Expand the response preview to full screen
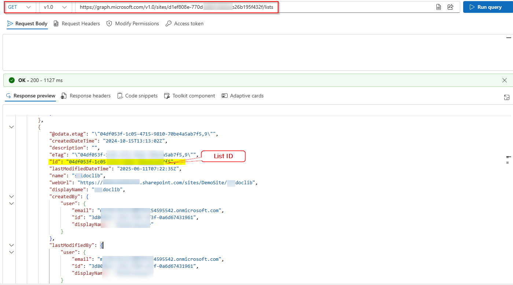 [x=506, y=97]
